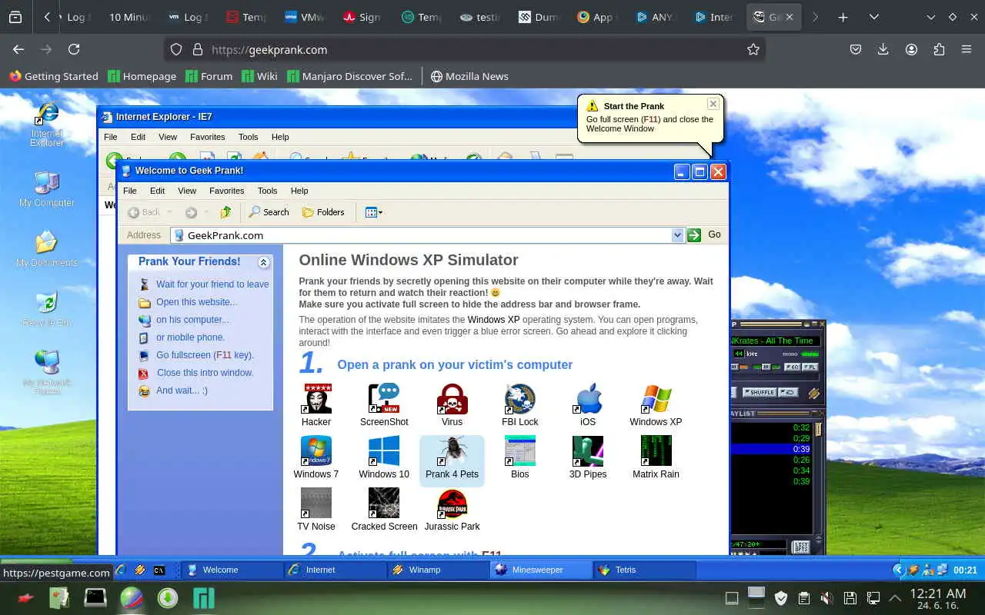Expand the KDE system tray arrow
985x615 pixels.
895,597
